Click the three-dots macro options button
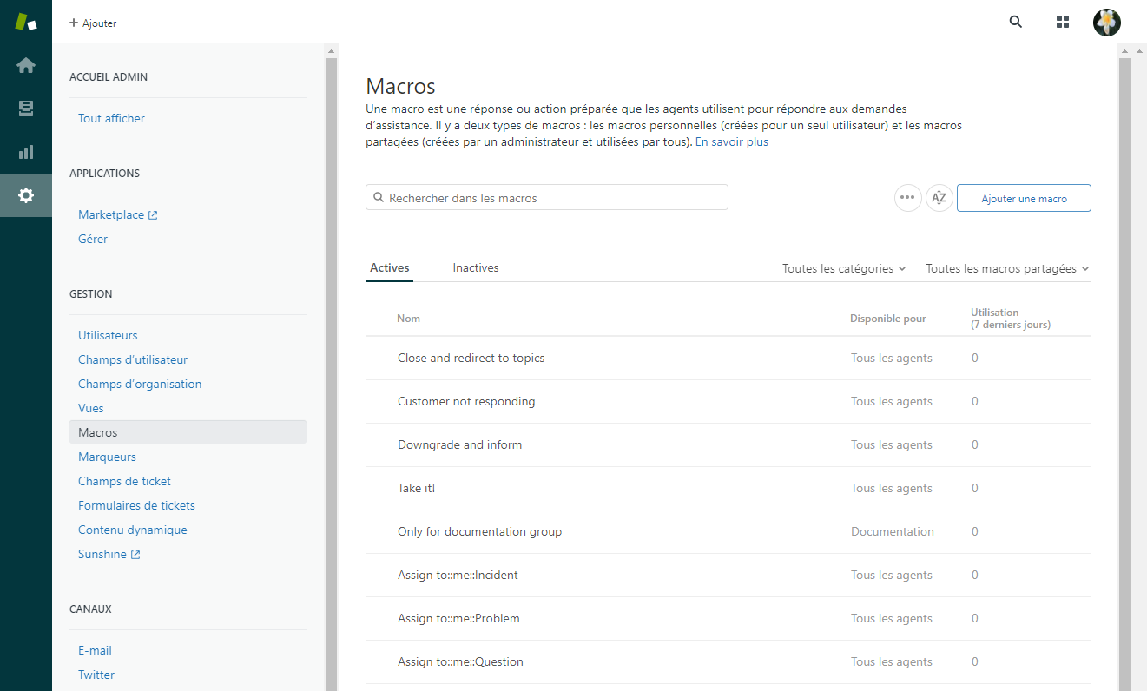This screenshot has height=691, width=1147. 907,198
